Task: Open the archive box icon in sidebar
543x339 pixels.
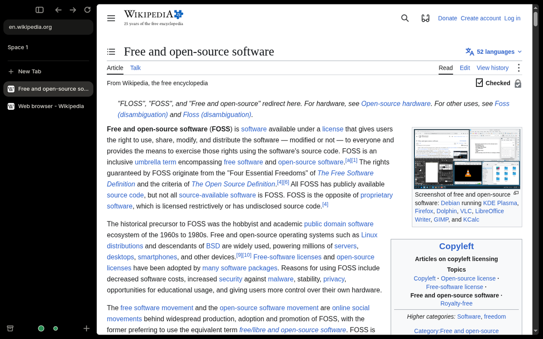Action: (10, 328)
